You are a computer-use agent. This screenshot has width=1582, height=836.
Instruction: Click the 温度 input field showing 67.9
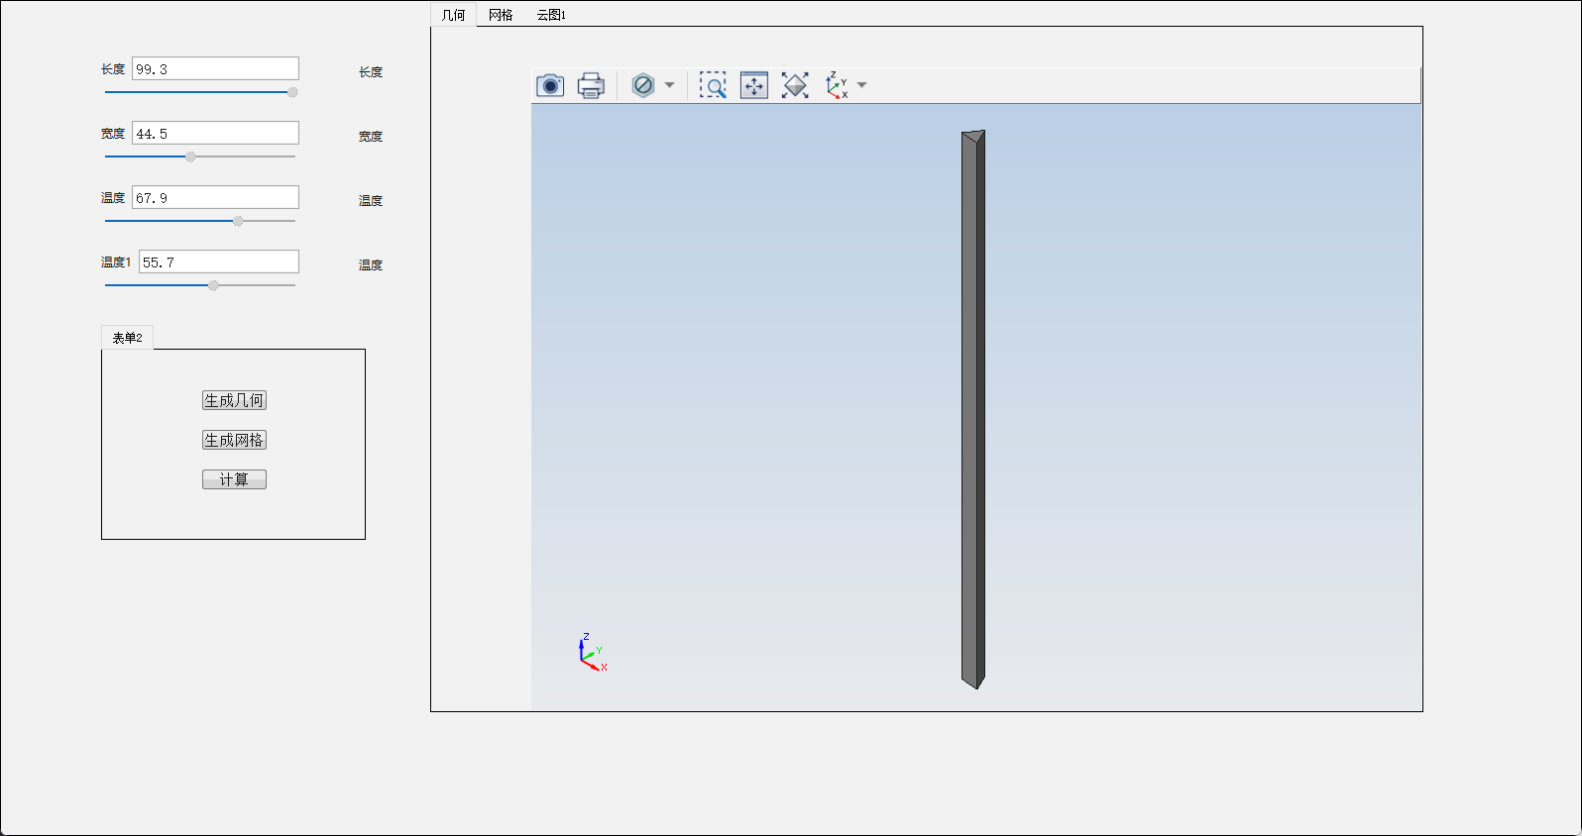tap(215, 197)
